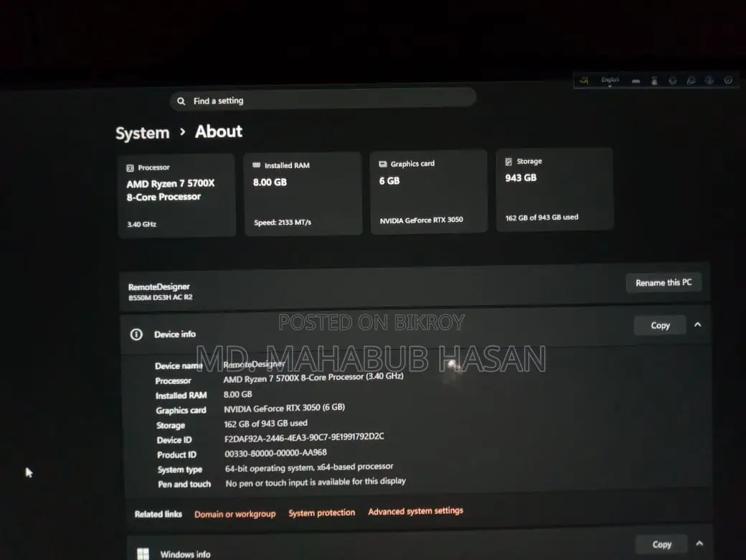
Task: Click the Windows logo icon beside Windows info
Action: pos(143,554)
